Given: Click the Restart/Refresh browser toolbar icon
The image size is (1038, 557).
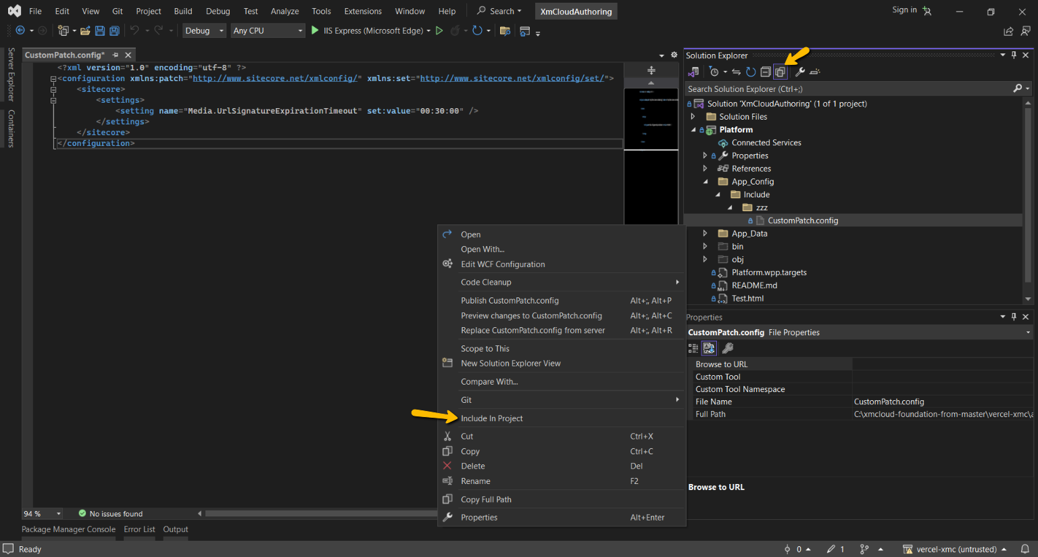Looking at the screenshot, I should [478, 30].
